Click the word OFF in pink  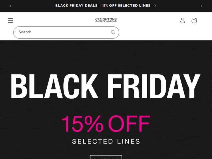(129, 124)
